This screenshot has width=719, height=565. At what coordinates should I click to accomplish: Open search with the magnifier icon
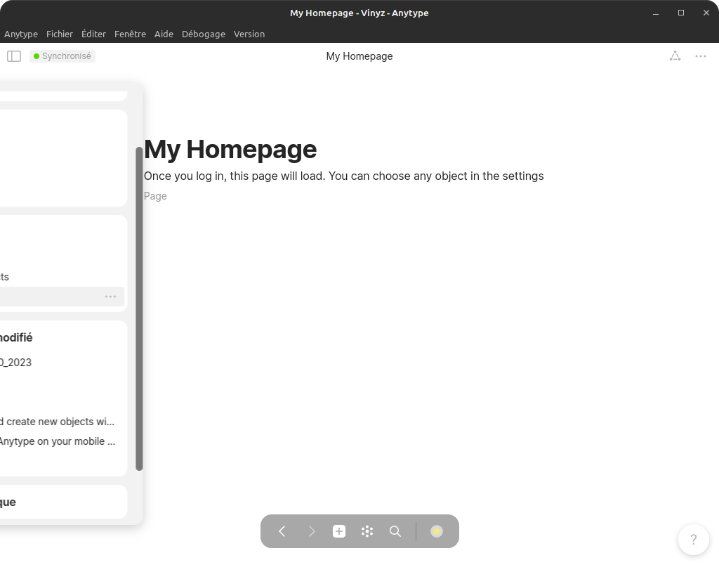[x=395, y=531]
